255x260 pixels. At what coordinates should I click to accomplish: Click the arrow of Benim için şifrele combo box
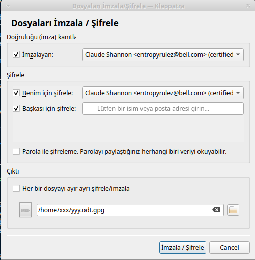click(x=238, y=93)
